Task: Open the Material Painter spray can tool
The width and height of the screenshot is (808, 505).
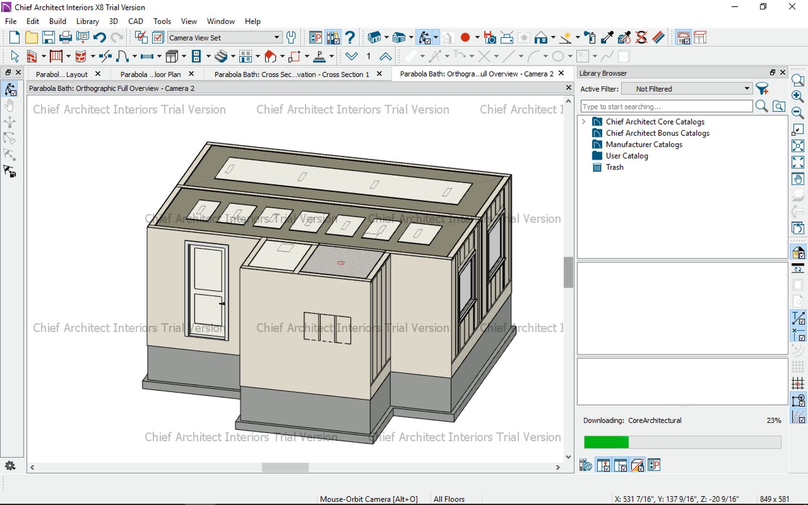Action: point(590,37)
